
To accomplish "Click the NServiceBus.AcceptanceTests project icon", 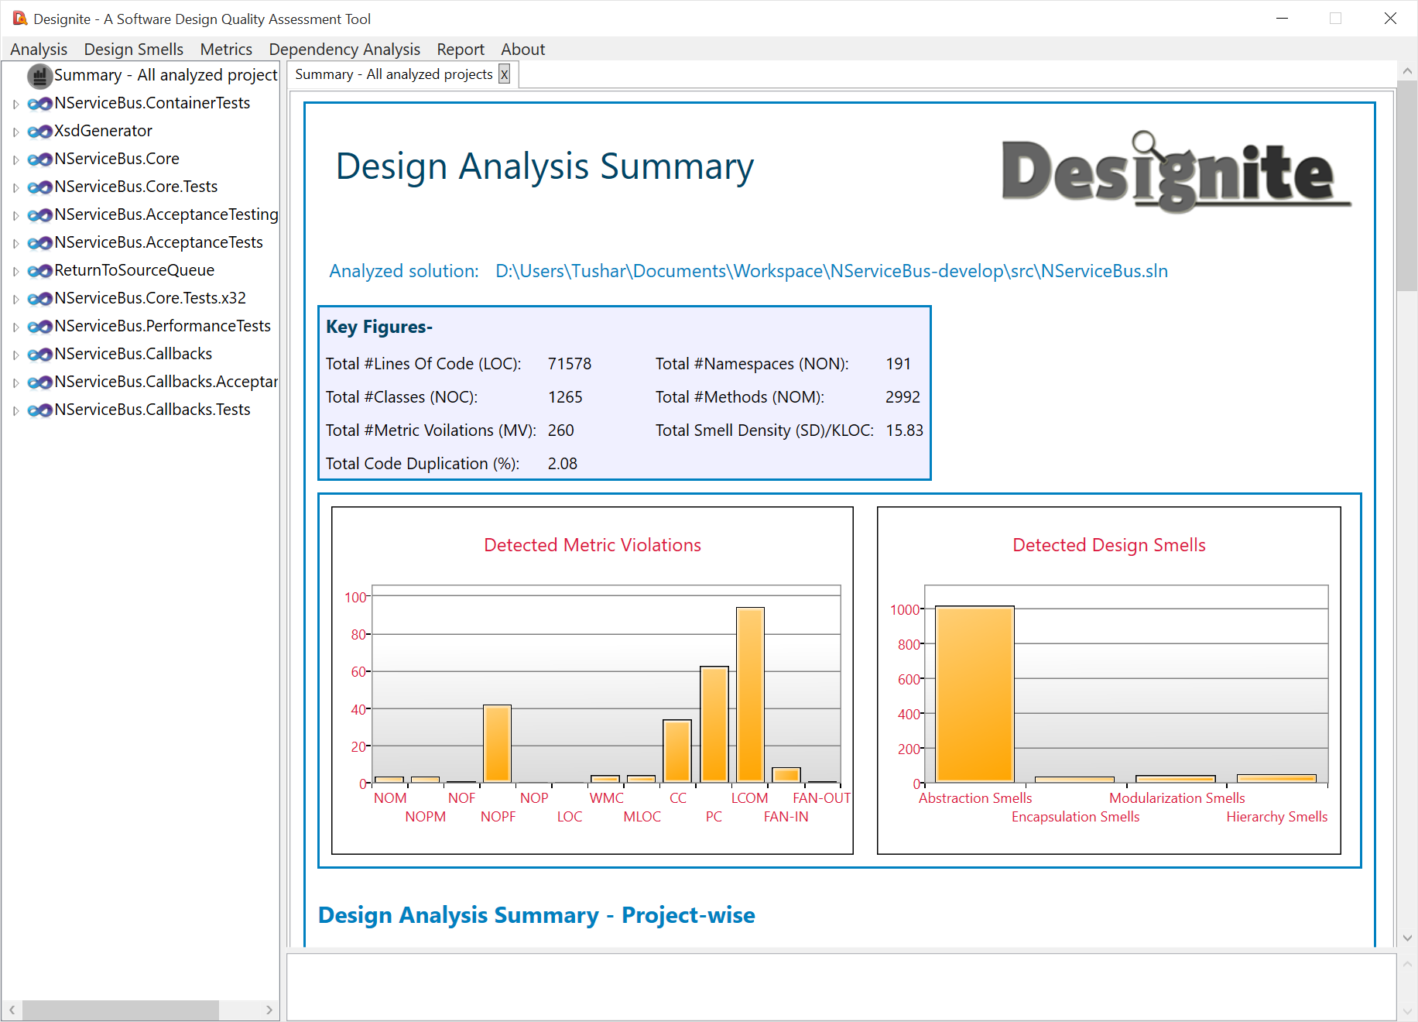I will 39,243.
